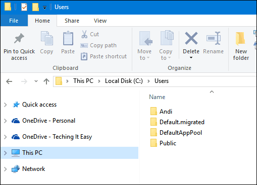The image size is (257, 185).
Task: Switch to the View ribbon tab
Action: point(100,21)
